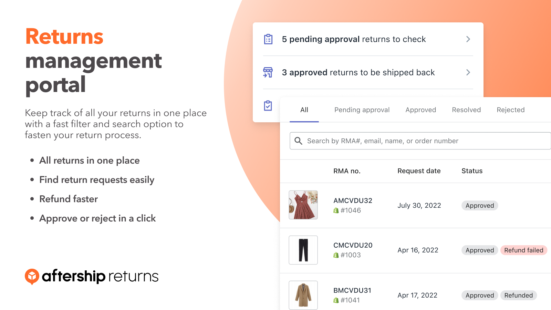
Task: Click the Refund faster bullet
Action: tap(69, 199)
